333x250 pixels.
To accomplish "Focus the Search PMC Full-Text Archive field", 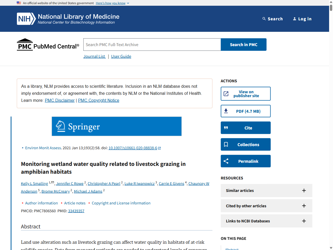I will [152, 45].
